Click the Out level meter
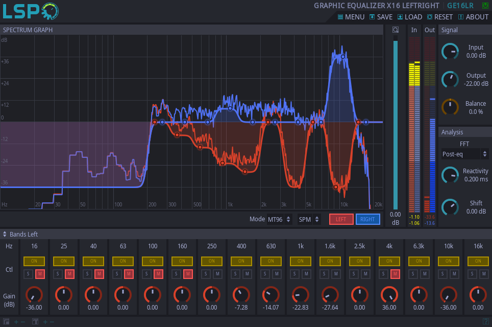The width and height of the screenshot is (492, 327). click(x=430, y=125)
